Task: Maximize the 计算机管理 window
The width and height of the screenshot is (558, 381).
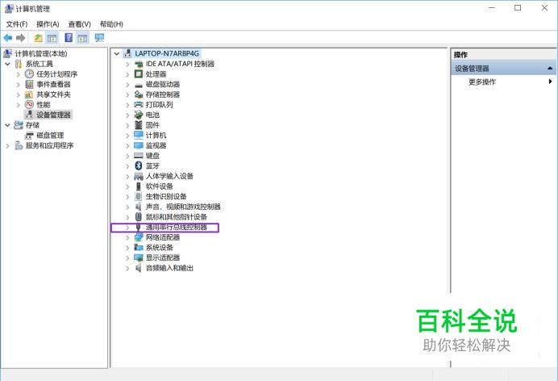Action: (518, 8)
